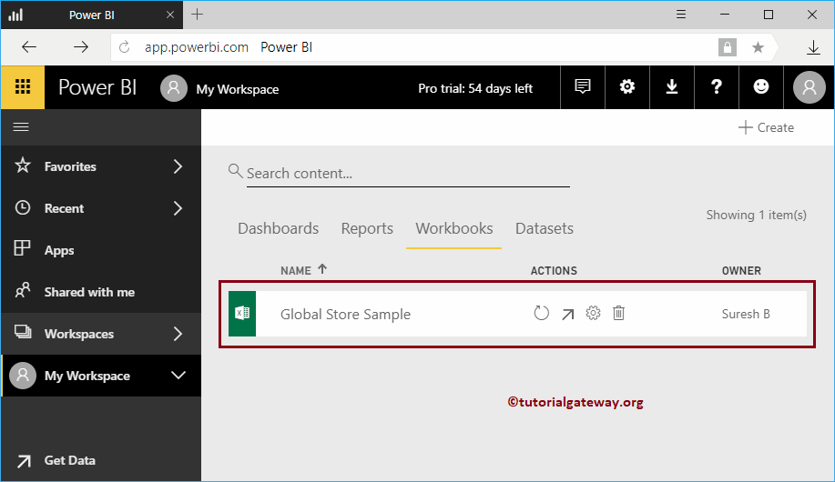
Task: Click the ACTIONS column header
Action: click(x=554, y=271)
